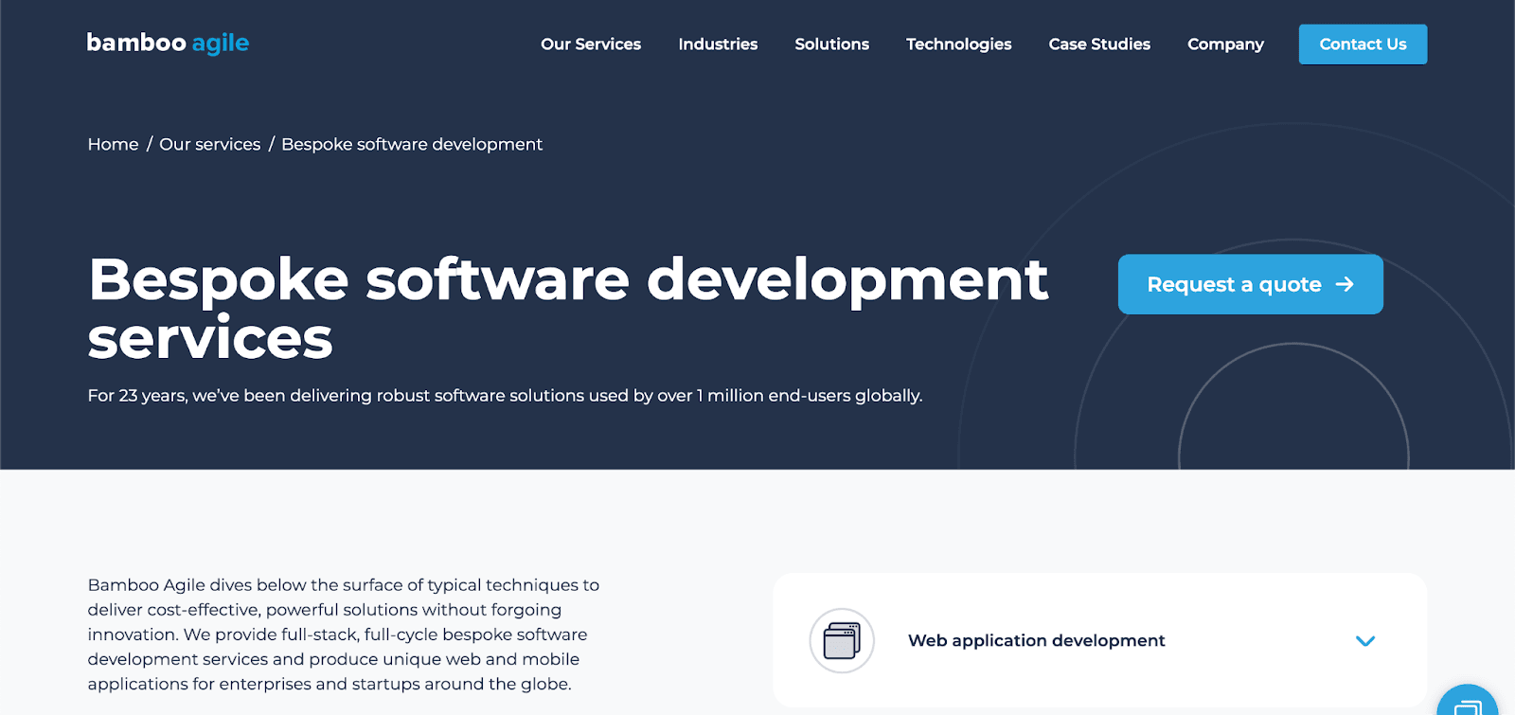Open the Technologies menu
This screenshot has height=715, width=1515.
tap(958, 44)
